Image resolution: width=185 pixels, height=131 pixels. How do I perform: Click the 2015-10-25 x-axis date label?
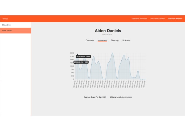point(144,84)
